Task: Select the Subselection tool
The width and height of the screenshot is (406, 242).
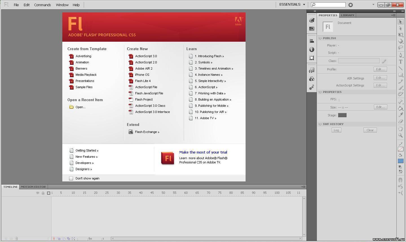Action: pyautogui.click(x=400, y=28)
